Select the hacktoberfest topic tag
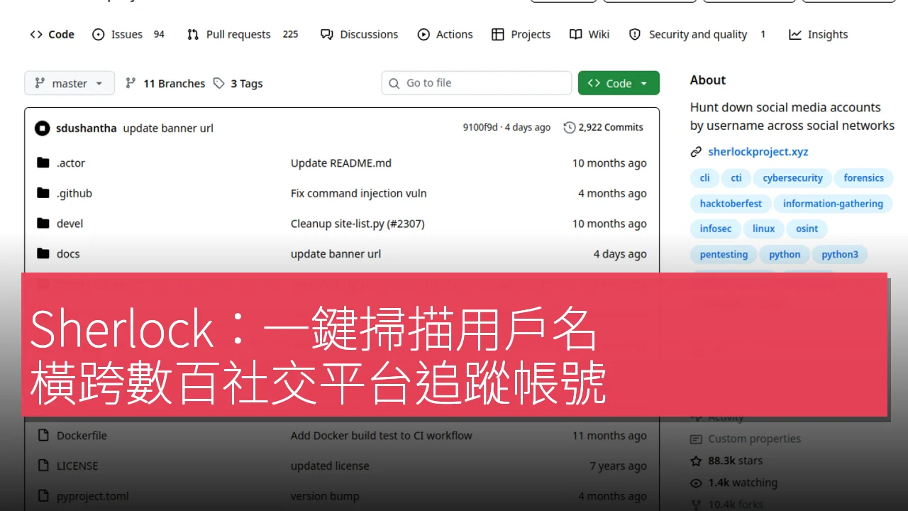The height and width of the screenshot is (511, 908). point(731,204)
